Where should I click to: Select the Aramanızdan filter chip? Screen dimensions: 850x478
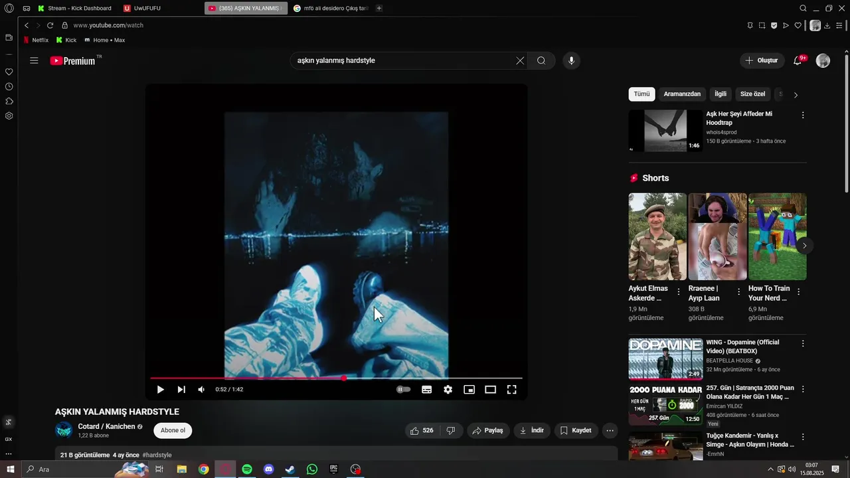[682, 94]
